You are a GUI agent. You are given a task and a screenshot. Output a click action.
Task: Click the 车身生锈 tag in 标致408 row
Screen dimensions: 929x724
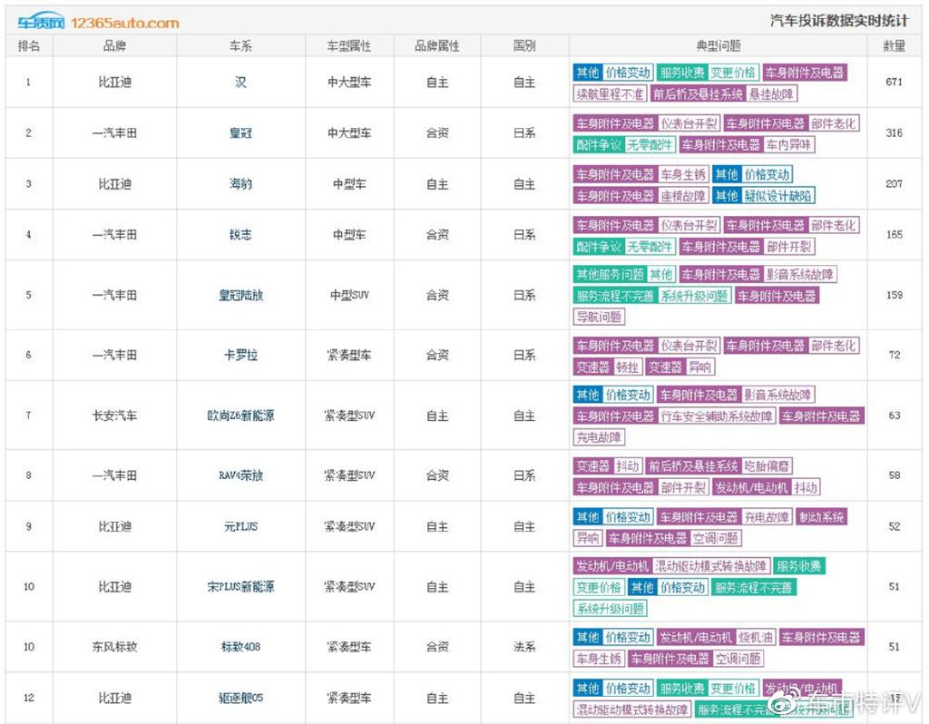[x=599, y=659]
